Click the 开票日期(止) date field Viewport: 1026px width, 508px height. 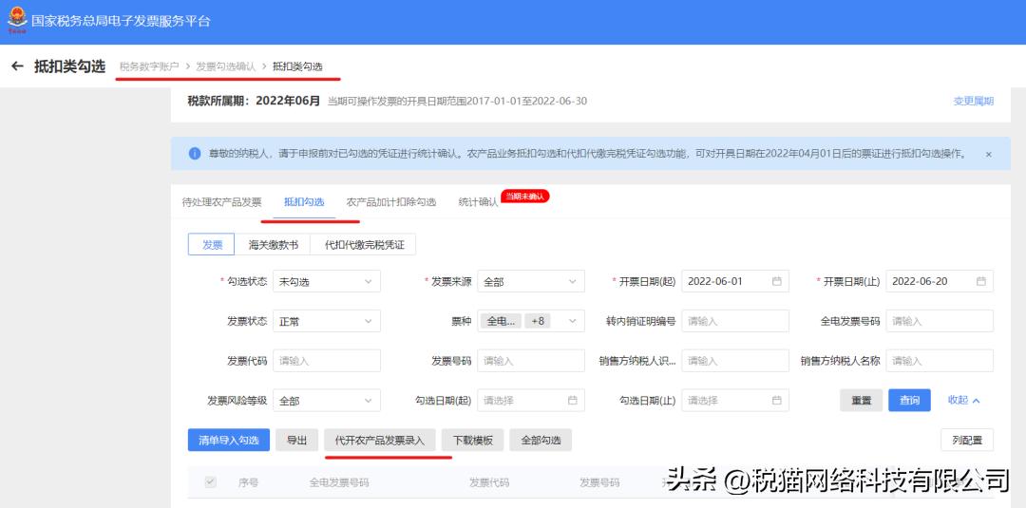click(x=940, y=281)
